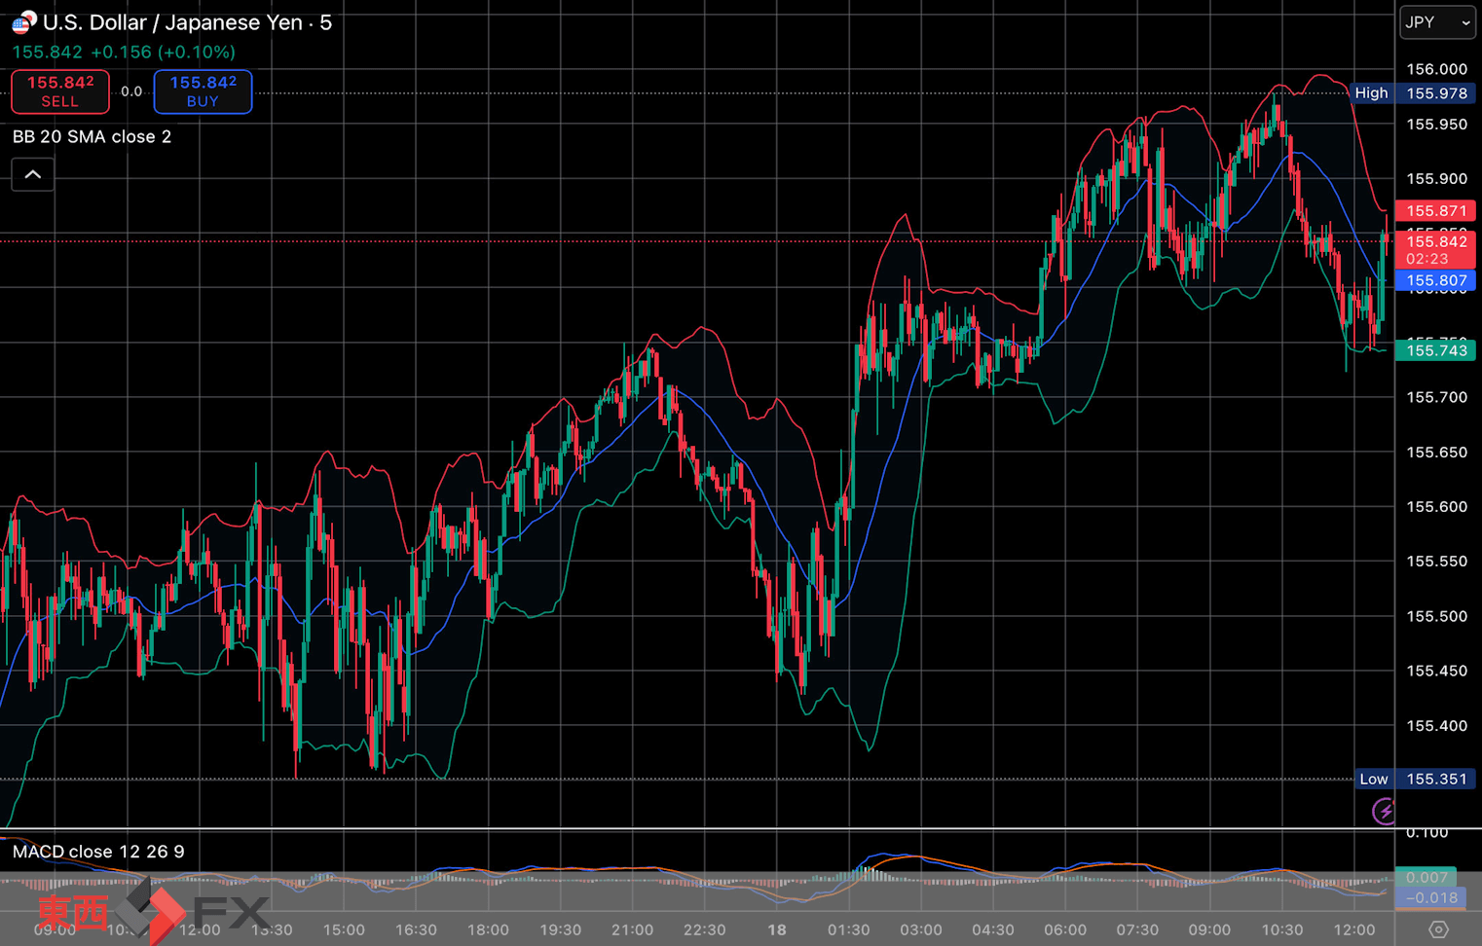Viewport: 1482px width, 946px height.
Task: Click the blue 155.807 basis price tag
Action: 1435,280
